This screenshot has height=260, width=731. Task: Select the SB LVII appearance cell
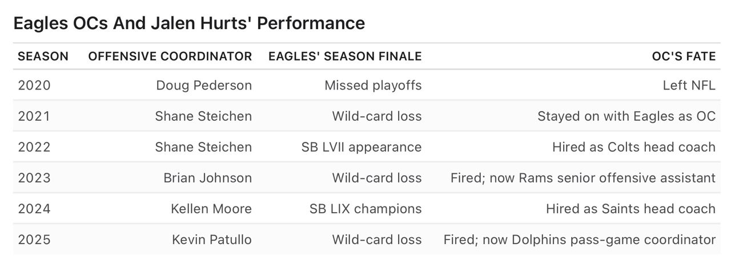[361, 147]
